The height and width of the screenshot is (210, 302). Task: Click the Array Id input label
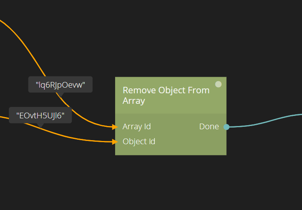pos(137,127)
